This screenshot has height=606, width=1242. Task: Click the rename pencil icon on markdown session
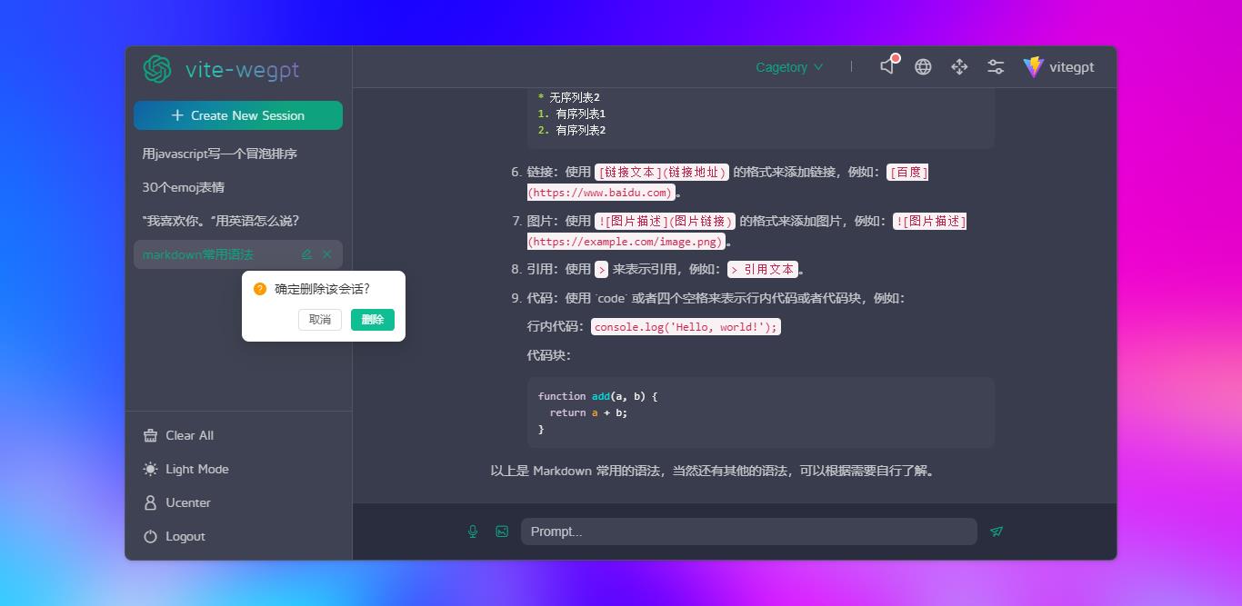tap(306, 254)
